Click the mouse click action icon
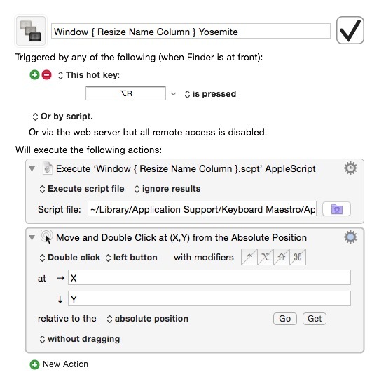Viewport: 379px width, 384px height. click(46, 237)
